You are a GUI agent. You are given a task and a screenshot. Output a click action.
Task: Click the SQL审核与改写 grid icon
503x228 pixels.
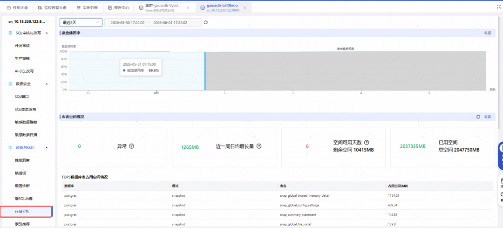[10, 33]
